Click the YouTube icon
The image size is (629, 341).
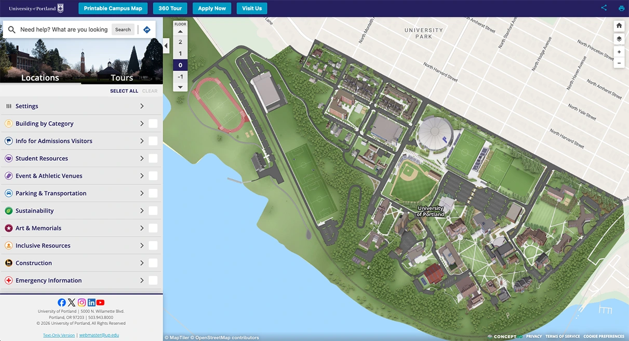coord(101,303)
